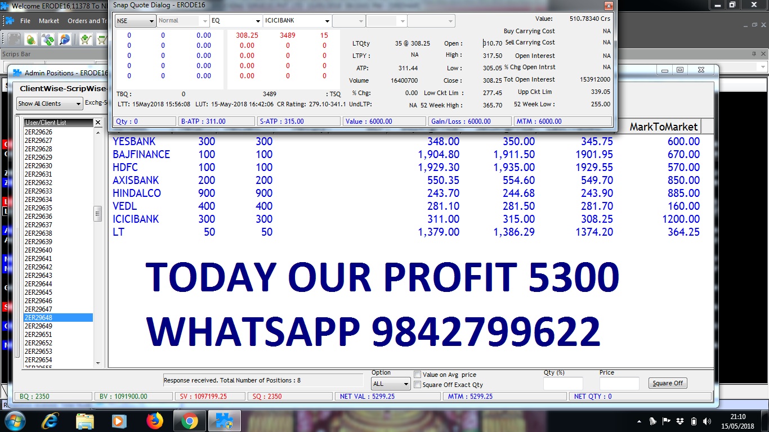Click the NET VAL : 5299.25 status cell
The width and height of the screenshot is (769, 432).
coord(387,397)
